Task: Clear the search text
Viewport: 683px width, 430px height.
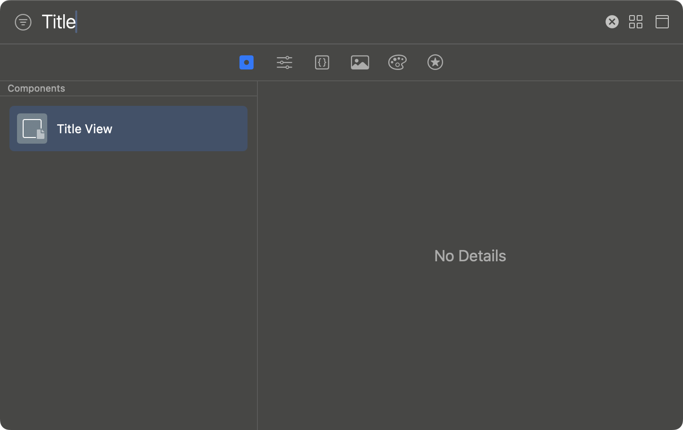Action: tap(612, 22)
